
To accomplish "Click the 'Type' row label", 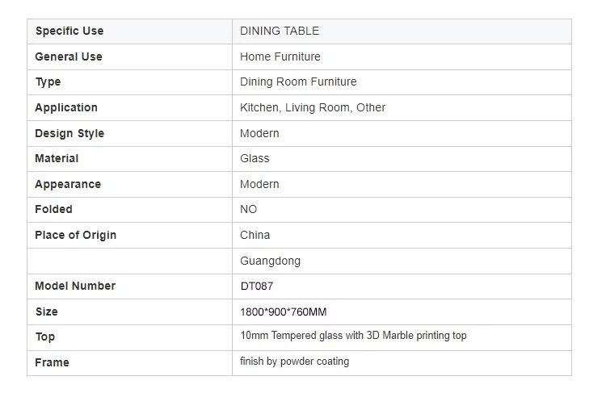I will 48,82.
